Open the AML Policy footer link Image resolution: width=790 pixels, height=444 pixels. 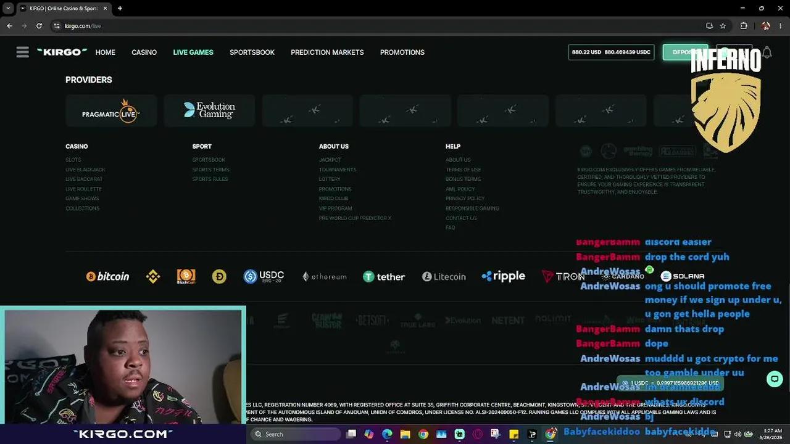click(x=460, y=189)
